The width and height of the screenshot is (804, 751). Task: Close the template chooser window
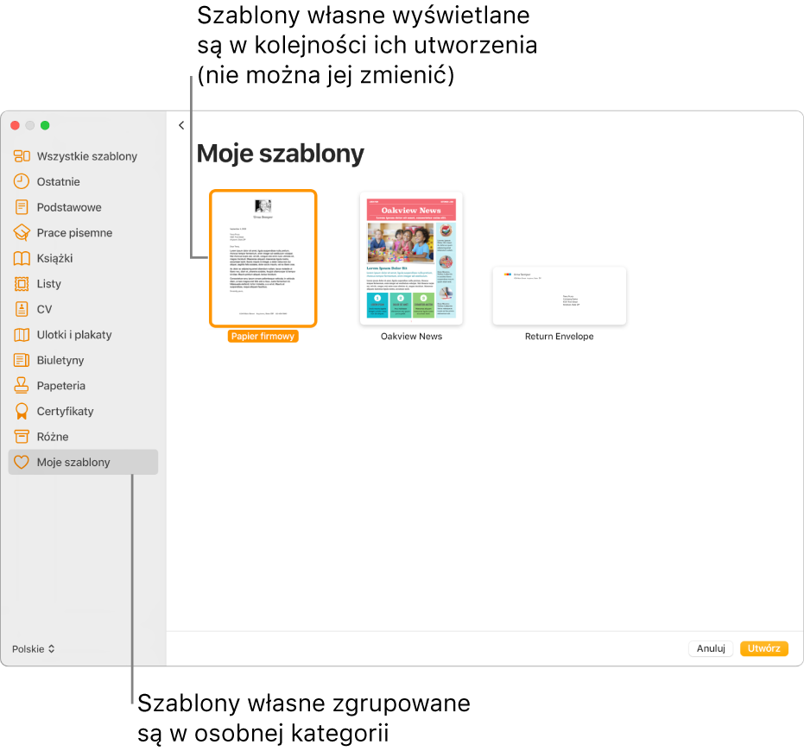point(16,125)
